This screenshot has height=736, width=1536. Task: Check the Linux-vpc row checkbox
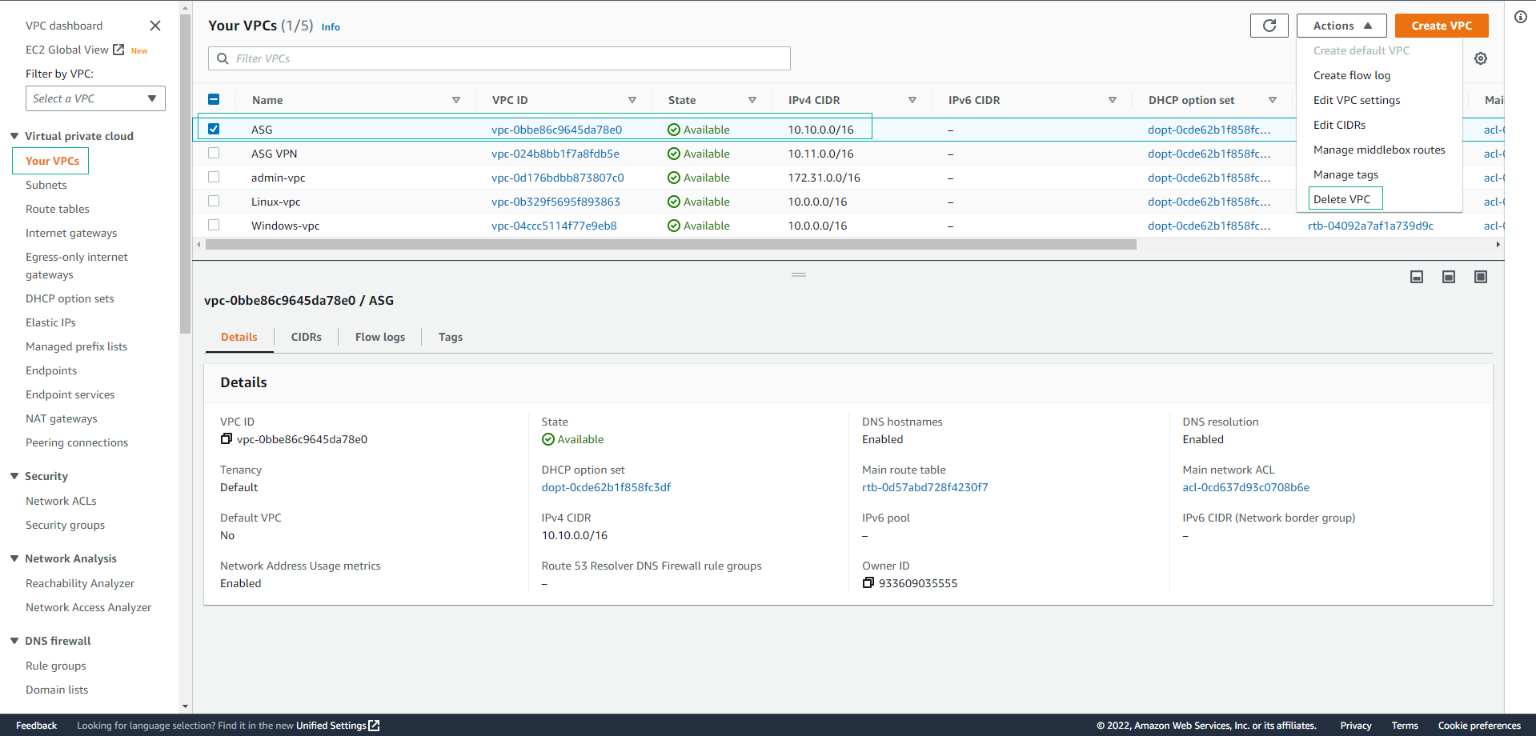(214, 201)
